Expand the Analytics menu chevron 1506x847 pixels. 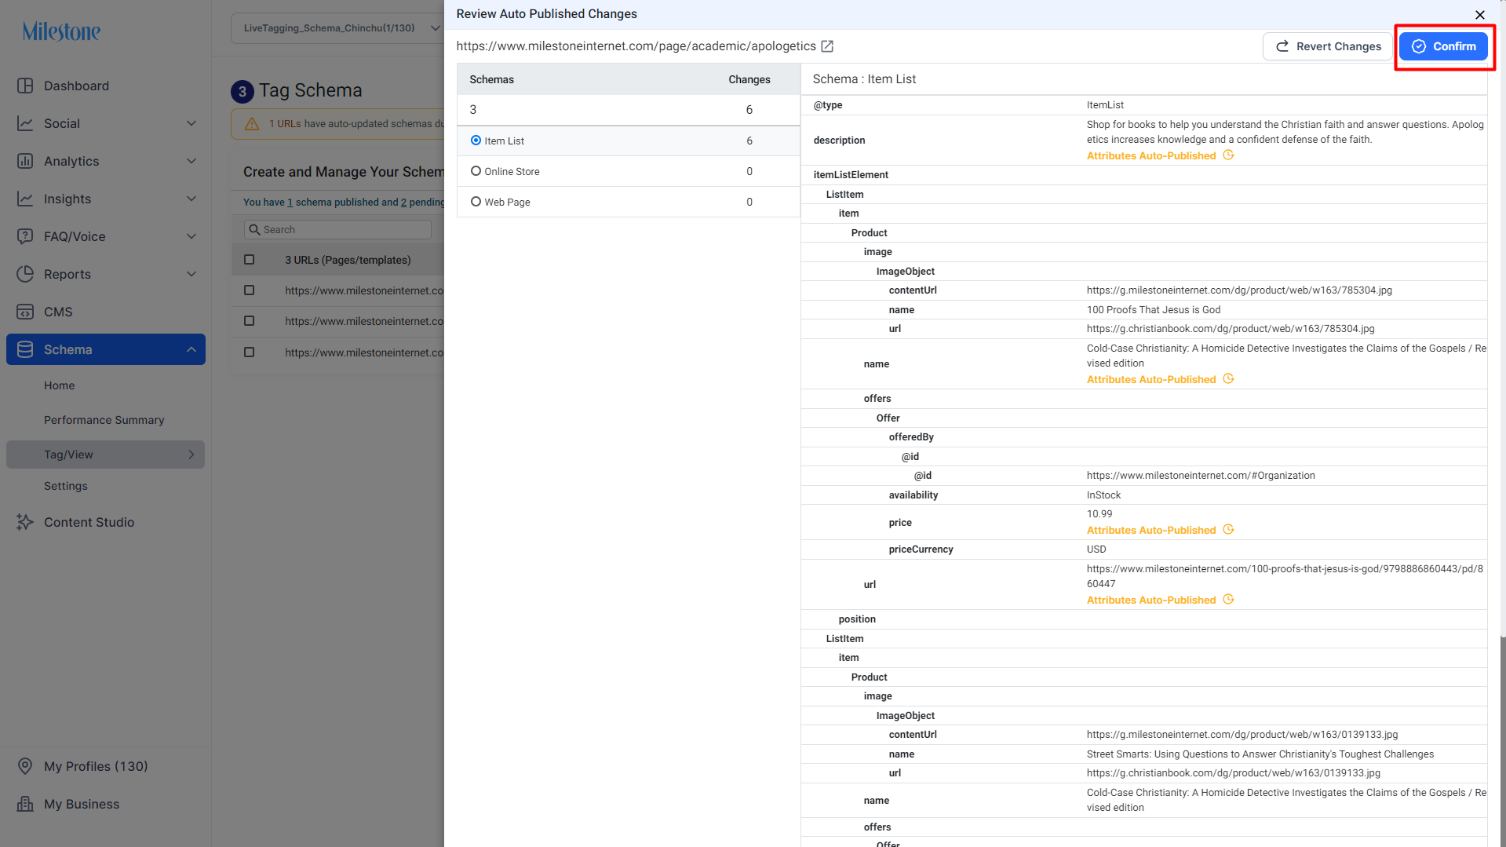click(191, 161)
